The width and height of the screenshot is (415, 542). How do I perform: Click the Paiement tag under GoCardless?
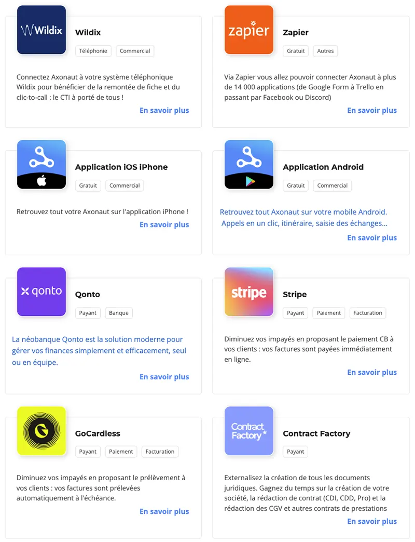pyautogui.click(x=121, y=452)
